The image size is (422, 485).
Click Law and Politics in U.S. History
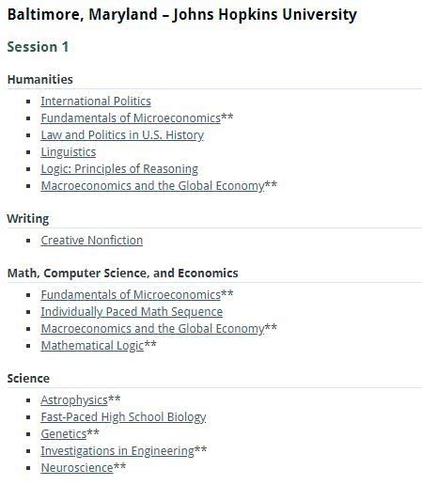click(x=122, y=135)
